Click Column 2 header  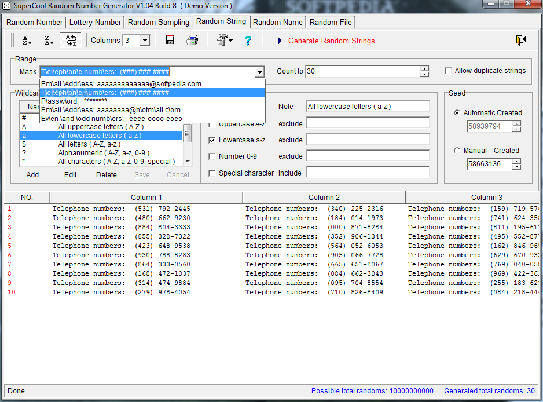coord(324,197)
